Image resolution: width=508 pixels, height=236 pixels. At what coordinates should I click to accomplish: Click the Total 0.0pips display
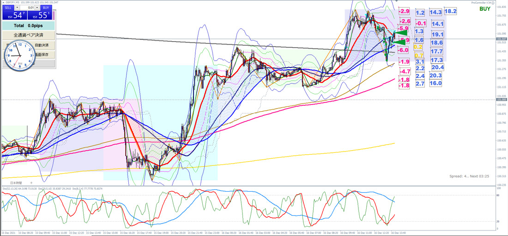tap(29, 25)
